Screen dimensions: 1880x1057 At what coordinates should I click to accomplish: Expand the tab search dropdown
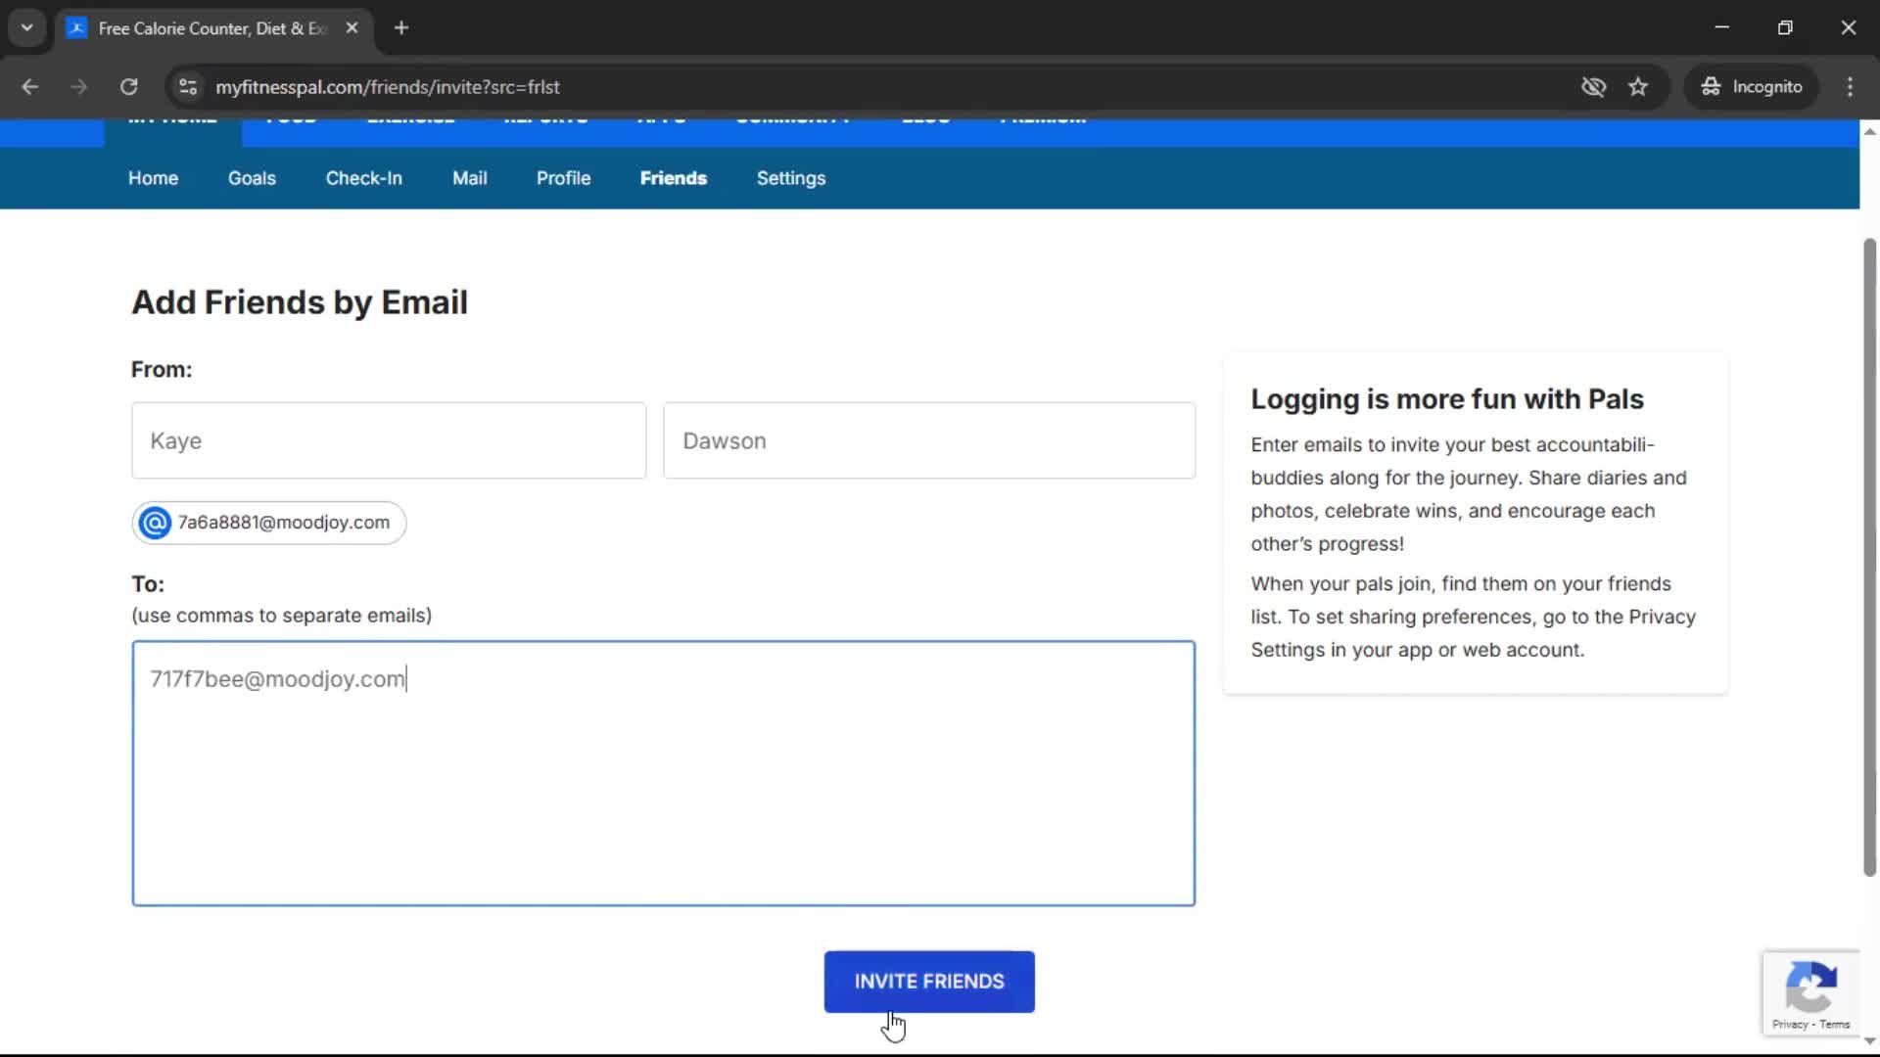(x=27, y=27)
